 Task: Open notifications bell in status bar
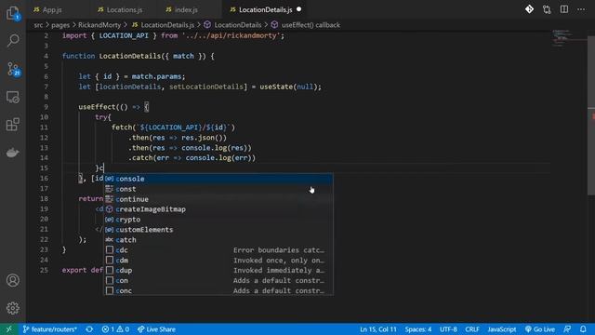pos(583,329)
